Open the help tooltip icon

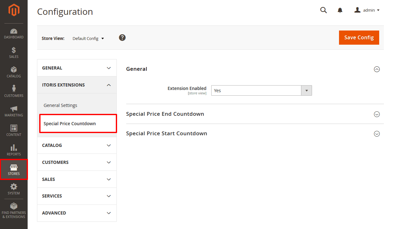pyautogui.click(x=122, y=37)
